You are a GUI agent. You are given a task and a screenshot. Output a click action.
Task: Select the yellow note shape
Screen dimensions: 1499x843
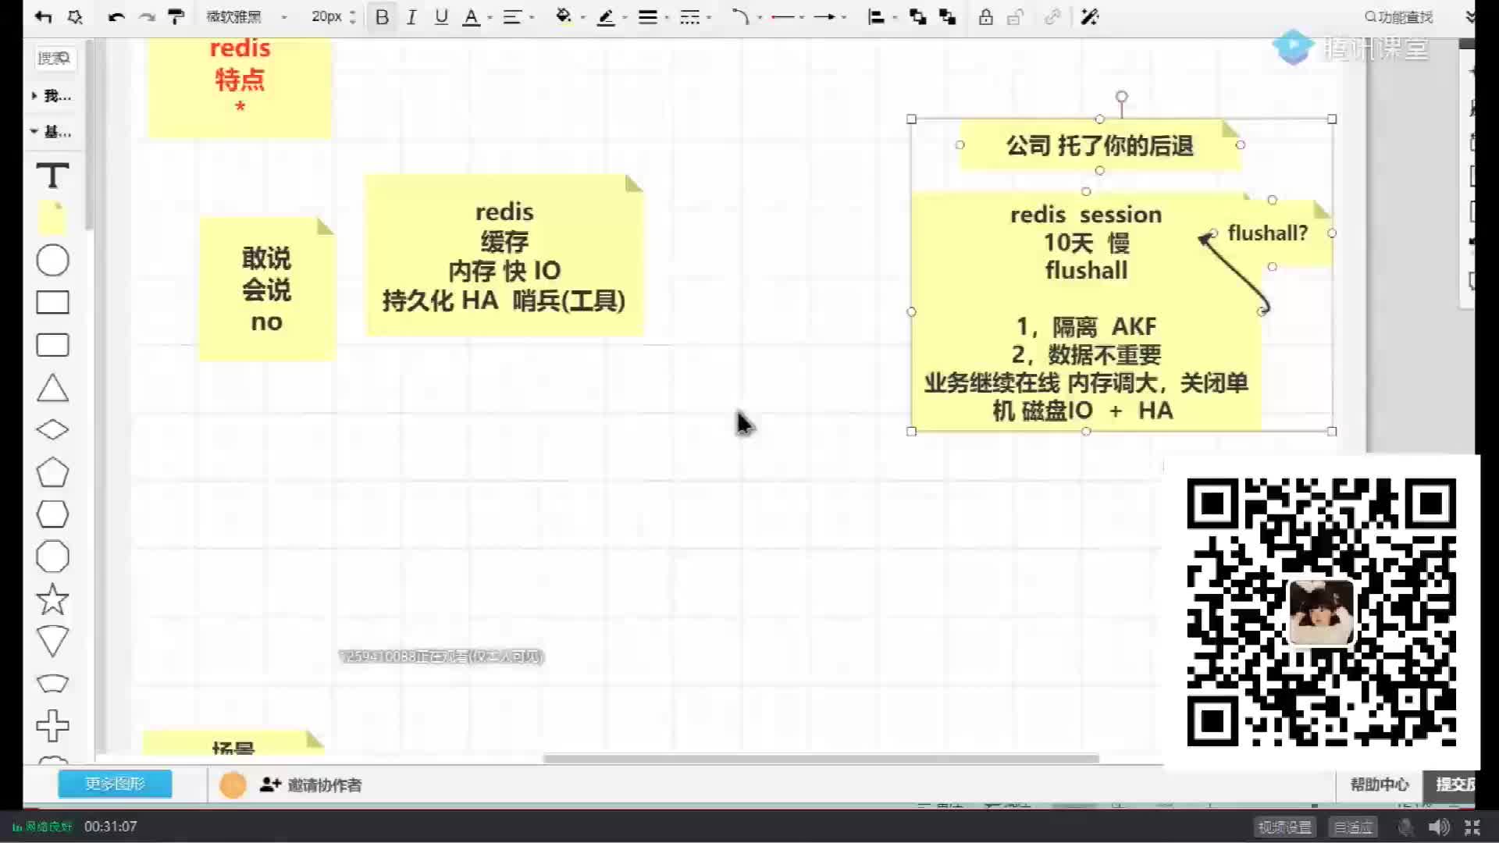[52, 218]
